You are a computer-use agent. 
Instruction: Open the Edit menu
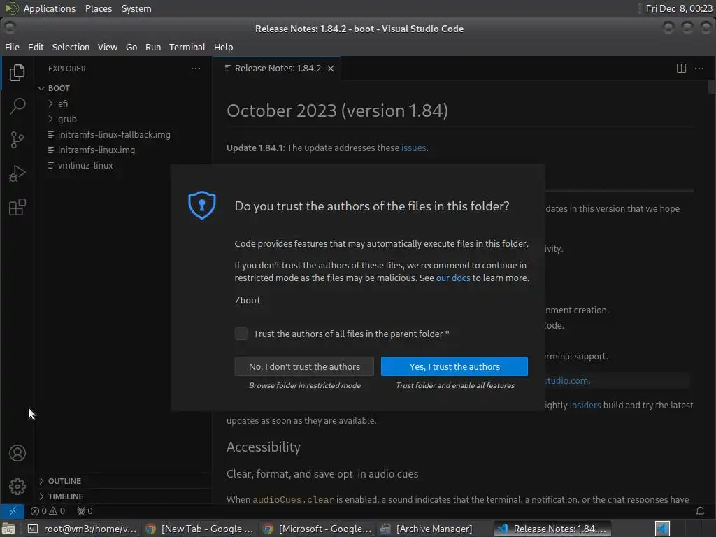pyautogui.click(x=36, y=47)
